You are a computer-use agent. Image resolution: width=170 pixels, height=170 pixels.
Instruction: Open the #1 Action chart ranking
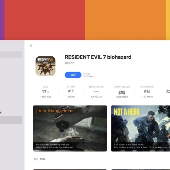click(x=71, y=92)
